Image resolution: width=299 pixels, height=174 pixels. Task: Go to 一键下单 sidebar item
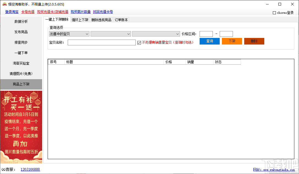tap(21, 53)
